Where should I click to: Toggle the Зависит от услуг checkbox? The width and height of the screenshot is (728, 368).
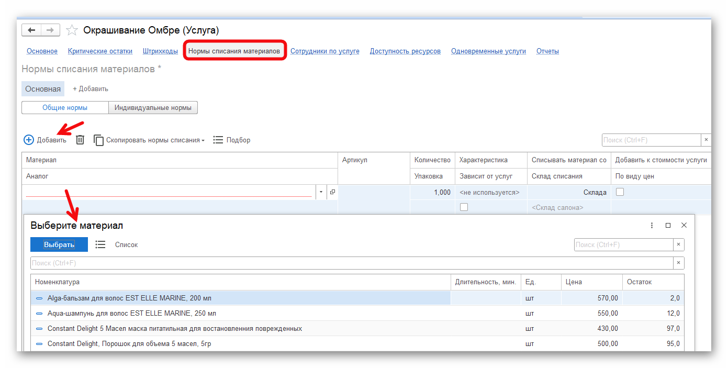464,207
